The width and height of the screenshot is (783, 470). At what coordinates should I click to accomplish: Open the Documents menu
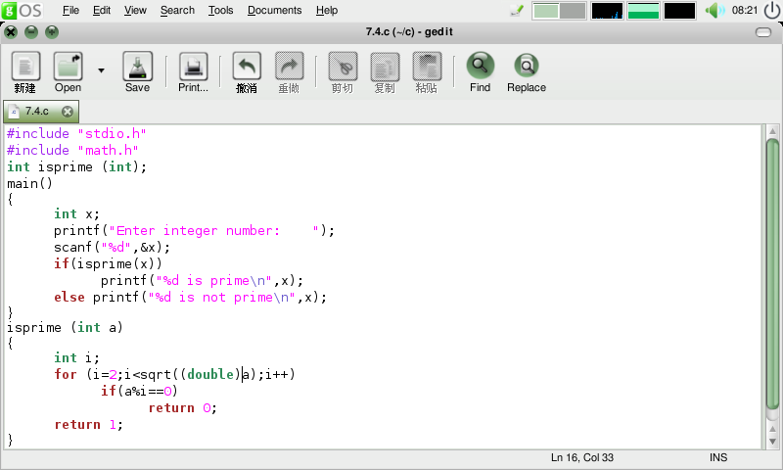click(275, 10)
